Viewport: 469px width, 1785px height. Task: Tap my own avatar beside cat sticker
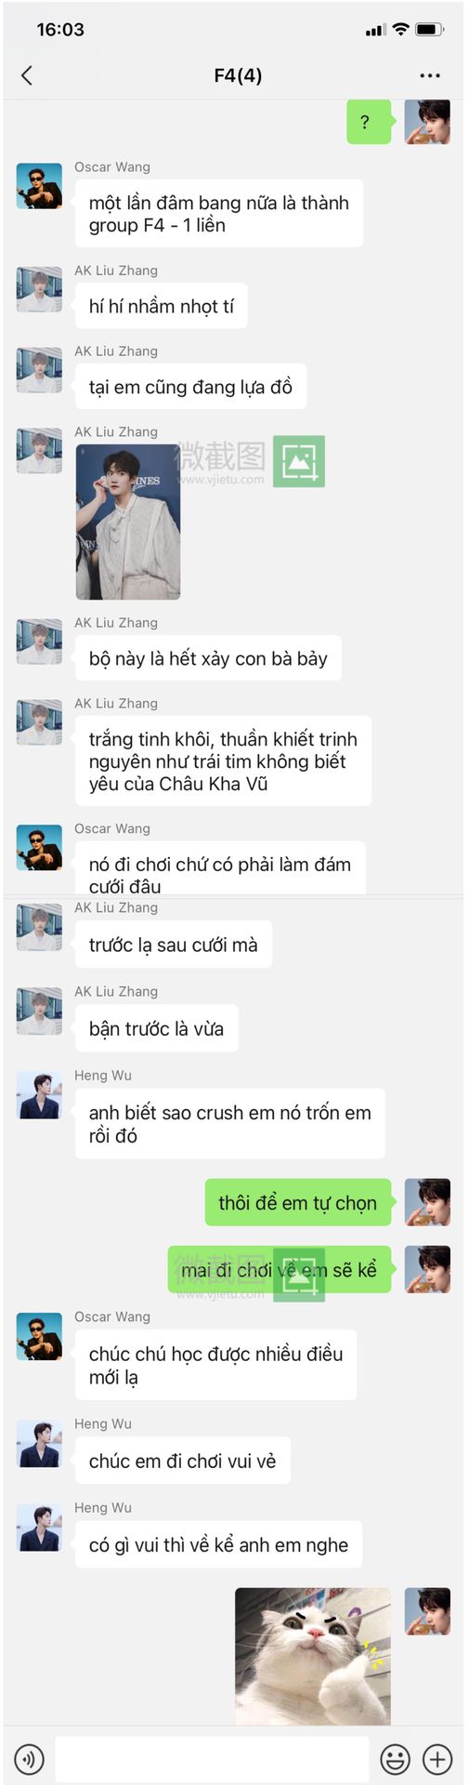click(x=428, y=1611)
